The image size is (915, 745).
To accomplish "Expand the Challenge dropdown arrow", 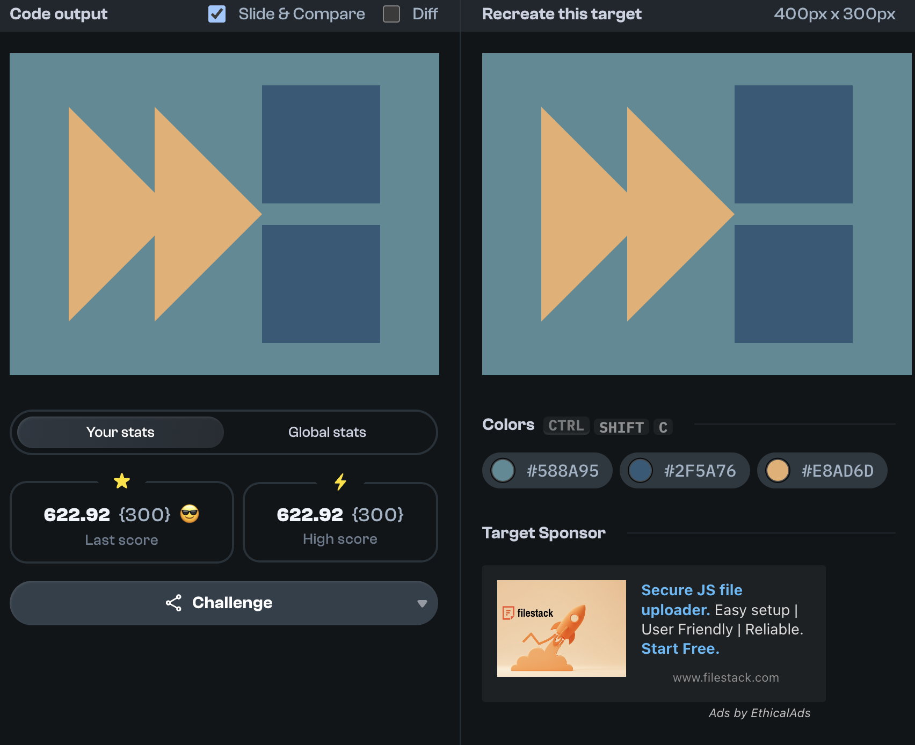I will [x=422, y=603].
